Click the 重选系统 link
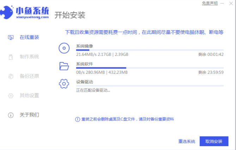 click(x=187, y=142)
